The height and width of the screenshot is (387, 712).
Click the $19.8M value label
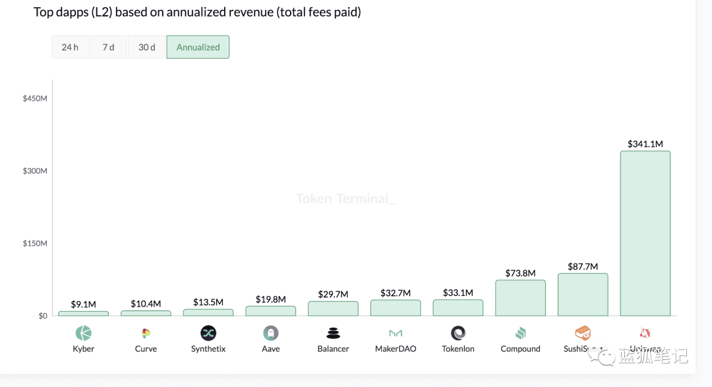click(271, 299)
